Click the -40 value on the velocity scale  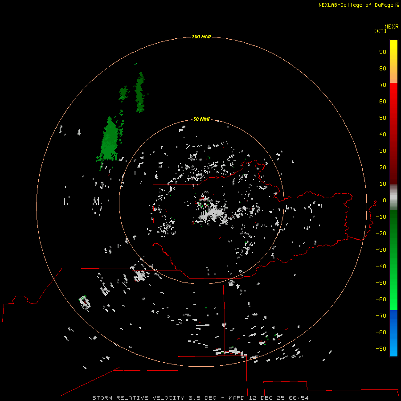click(381, 266)
